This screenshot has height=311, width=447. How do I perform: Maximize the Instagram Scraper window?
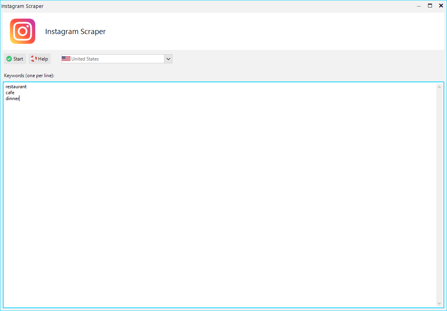[430, 6]
